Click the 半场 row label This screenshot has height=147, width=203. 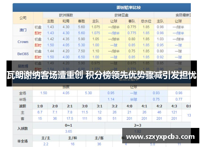coord(22,99)
